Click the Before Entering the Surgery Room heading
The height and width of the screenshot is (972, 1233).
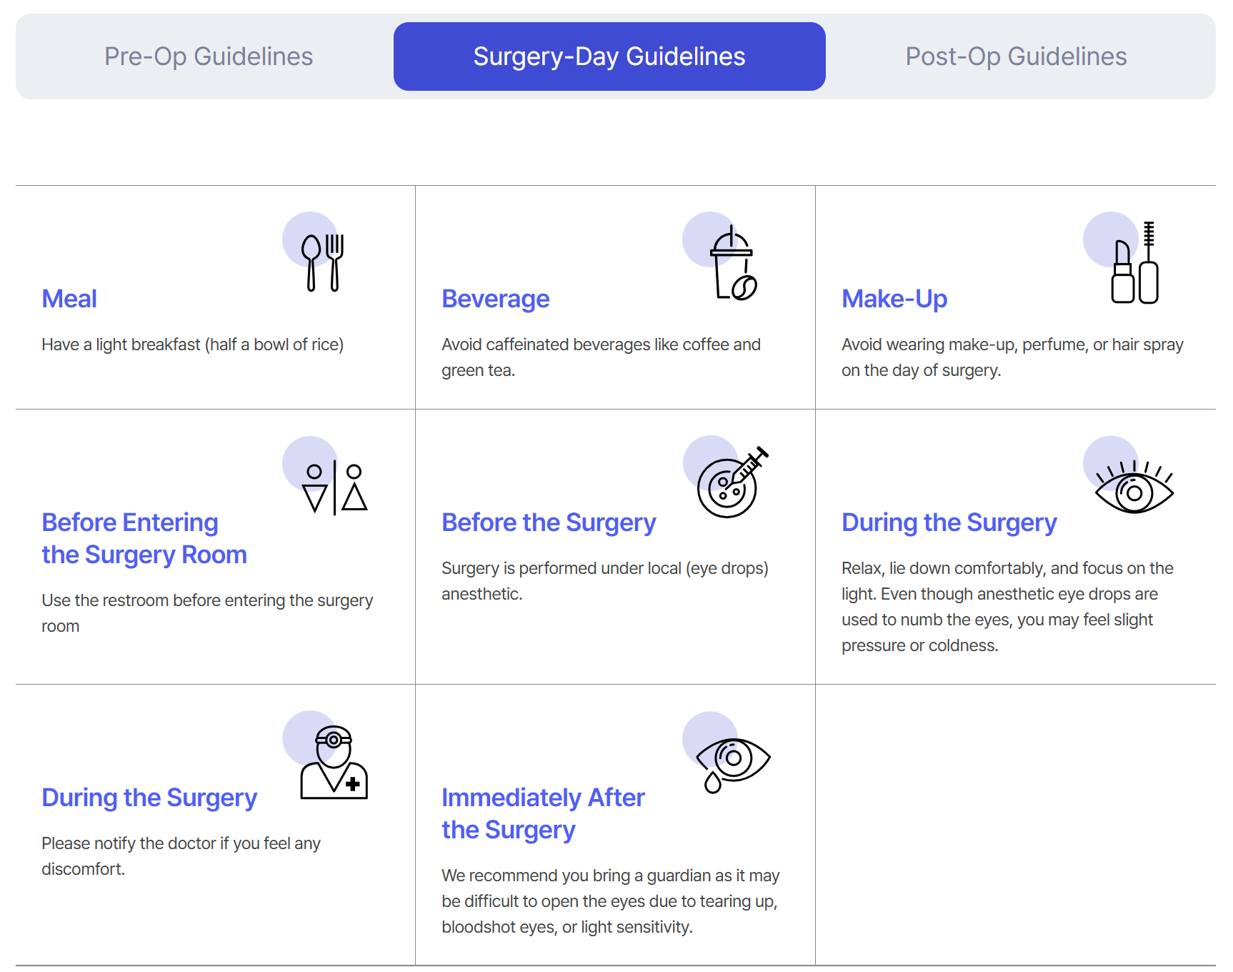144,539
